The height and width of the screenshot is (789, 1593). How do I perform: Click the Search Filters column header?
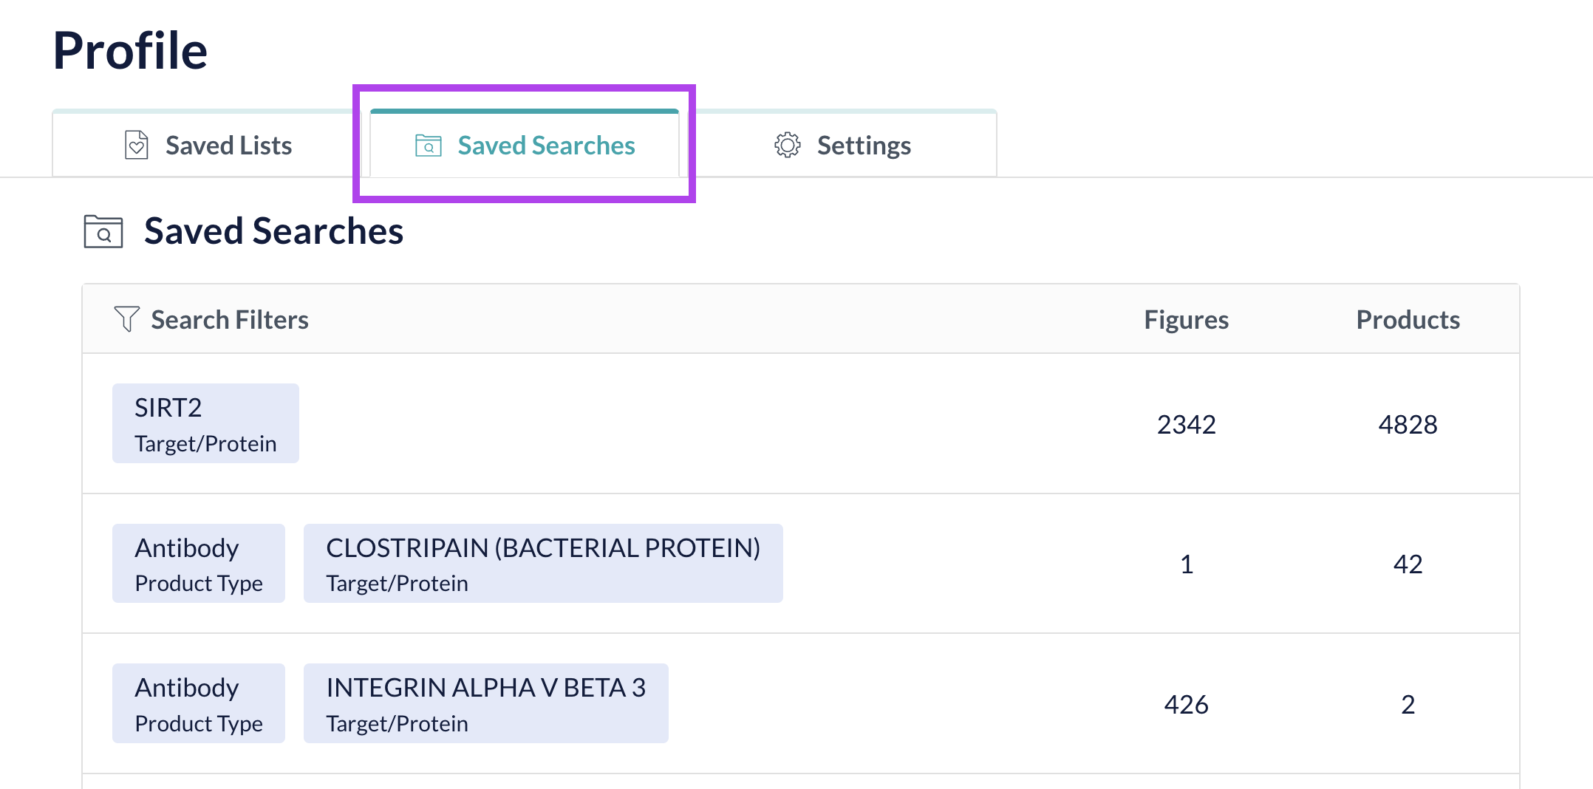coord(230,320)
